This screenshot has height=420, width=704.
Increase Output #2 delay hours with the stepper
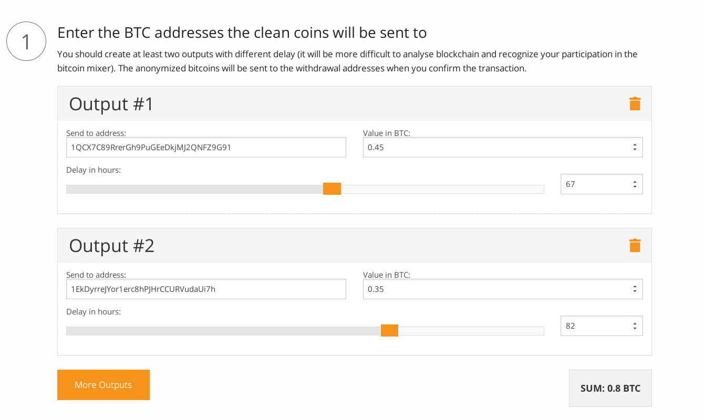636,322
